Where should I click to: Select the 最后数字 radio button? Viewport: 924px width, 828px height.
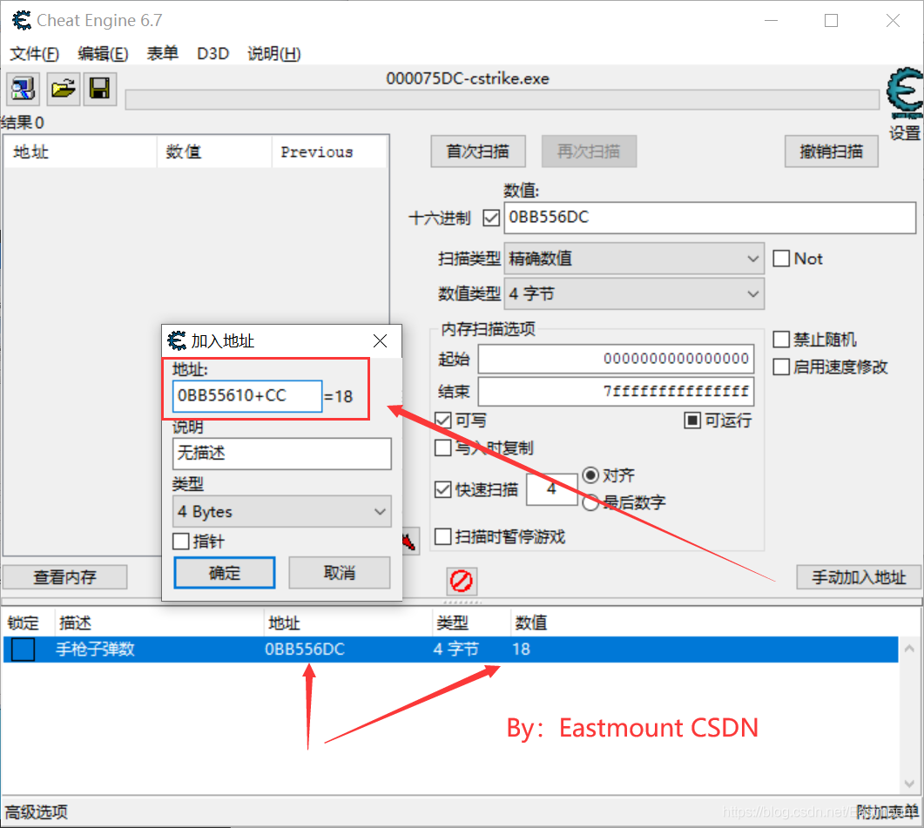(x=590, y=502)
